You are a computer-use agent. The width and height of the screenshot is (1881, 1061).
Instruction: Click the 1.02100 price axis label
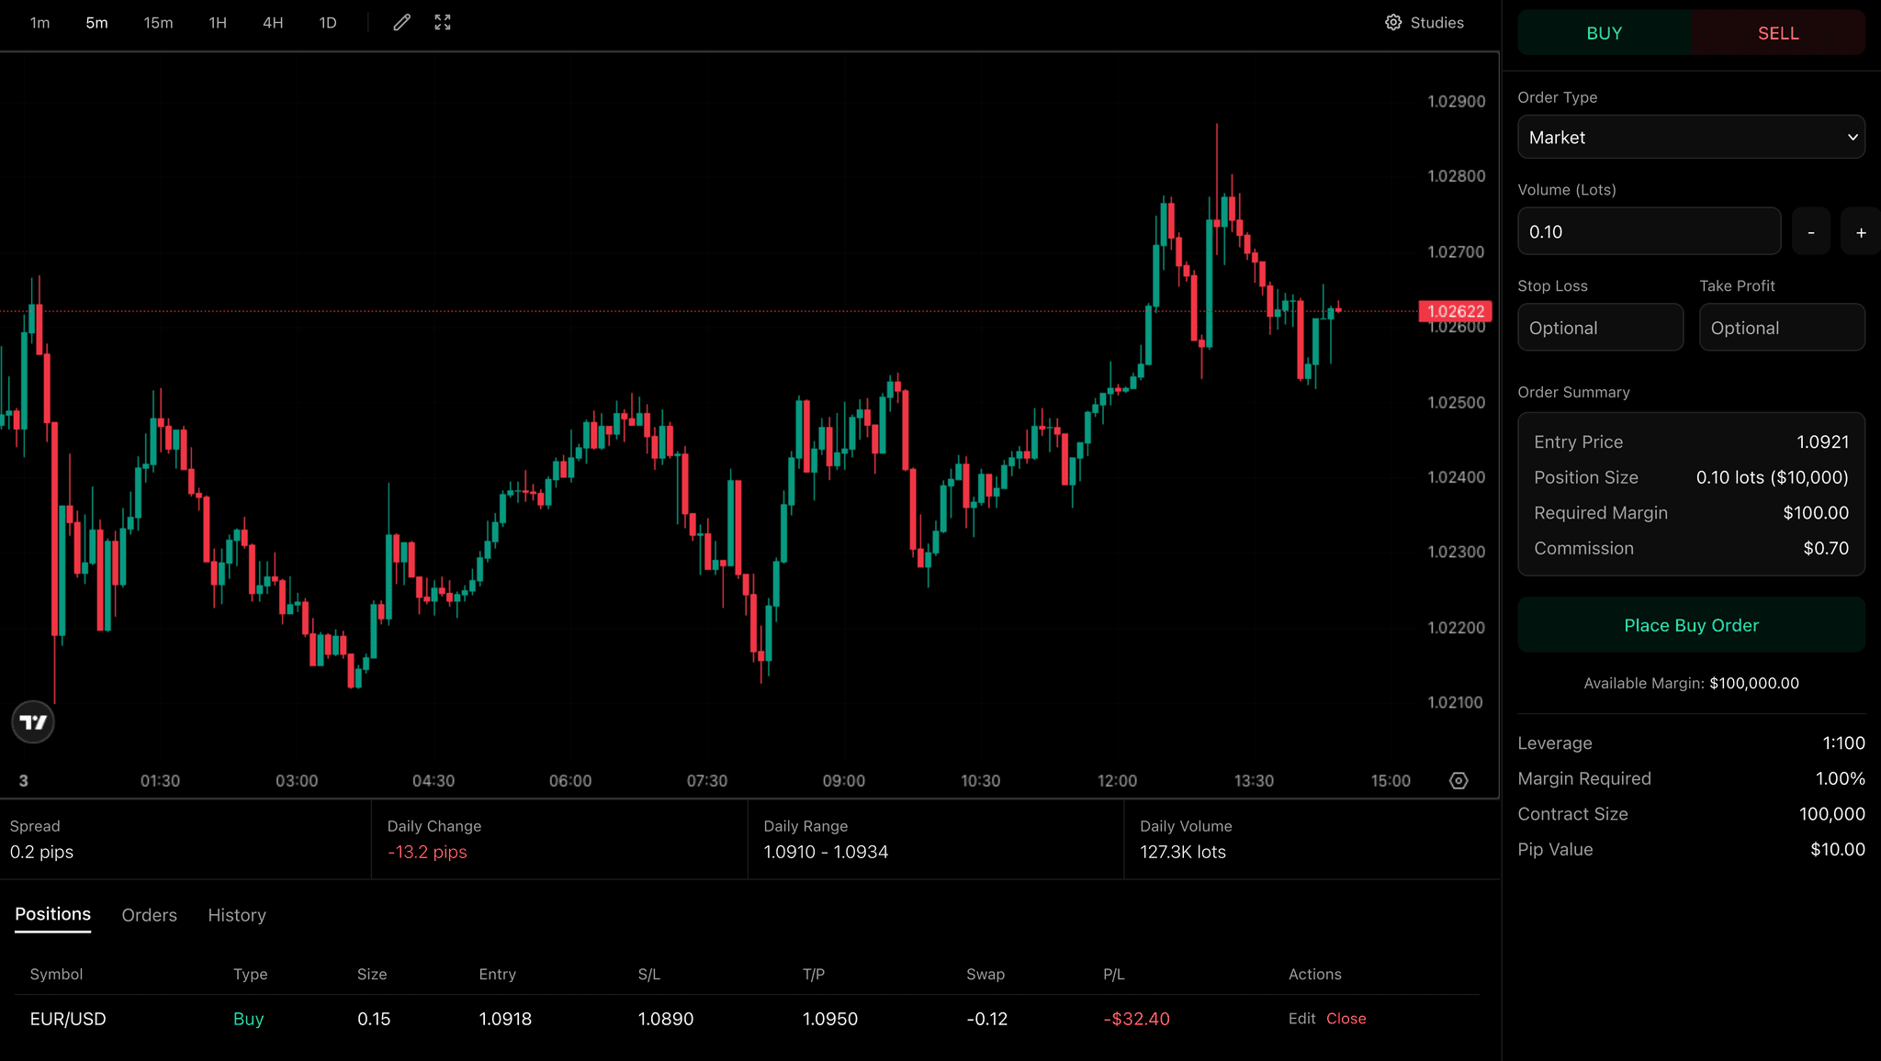[1456, 702]
